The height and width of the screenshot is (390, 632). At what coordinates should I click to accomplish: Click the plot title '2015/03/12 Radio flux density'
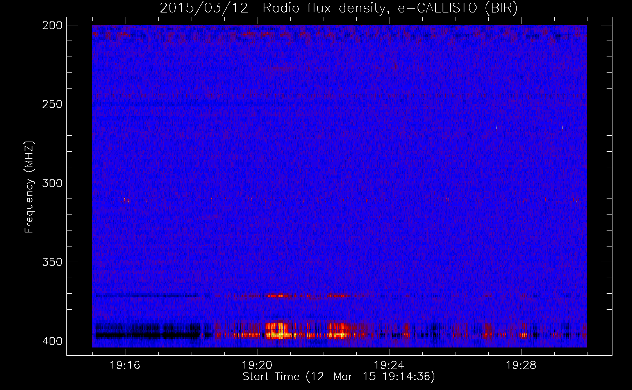(x=273, y=8)
